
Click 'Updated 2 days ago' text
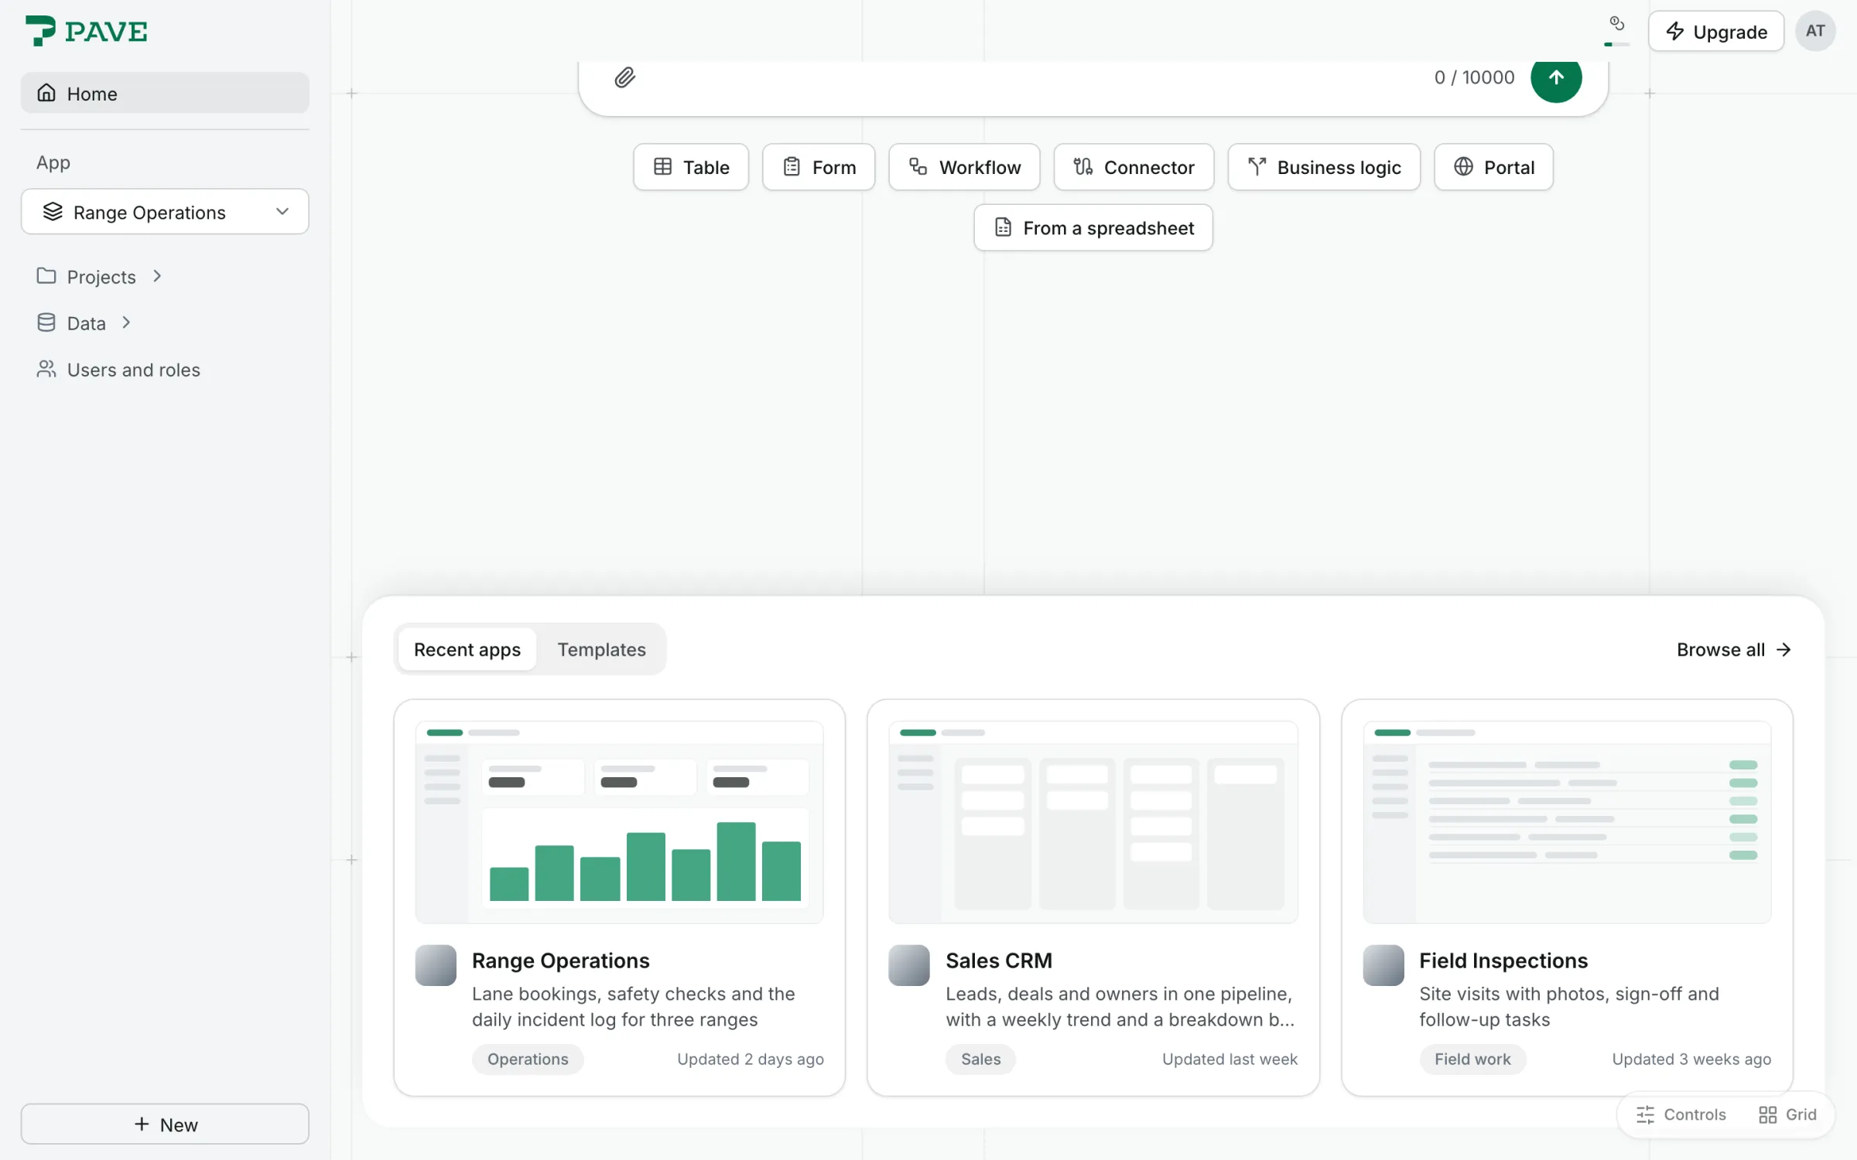[751, 1059]
